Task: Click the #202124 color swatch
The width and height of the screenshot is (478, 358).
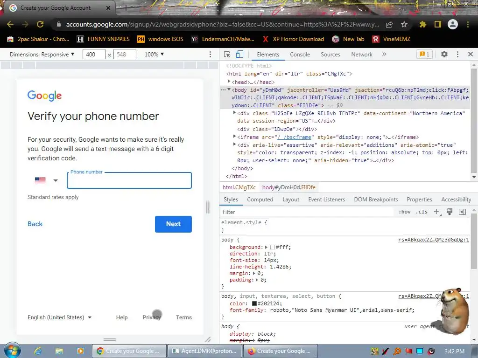Action: [x=254, y=303]
